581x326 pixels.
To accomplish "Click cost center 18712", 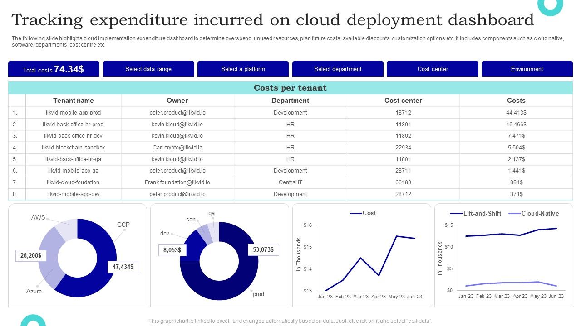I will 403,113.
